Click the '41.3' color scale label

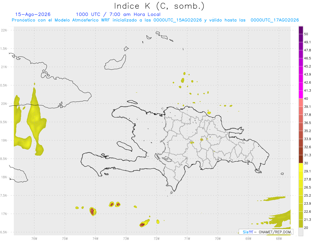click(x=308, y=91)
